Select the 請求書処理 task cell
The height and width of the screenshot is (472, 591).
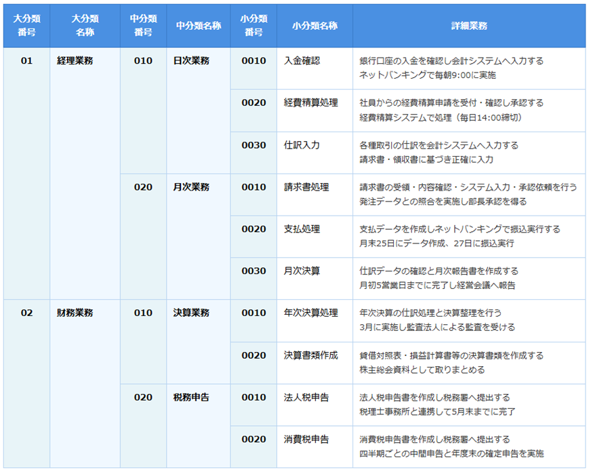click(308, 186)
